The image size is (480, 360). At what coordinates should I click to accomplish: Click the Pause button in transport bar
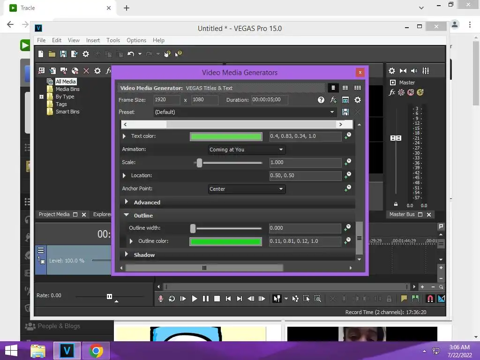(206, 299)
